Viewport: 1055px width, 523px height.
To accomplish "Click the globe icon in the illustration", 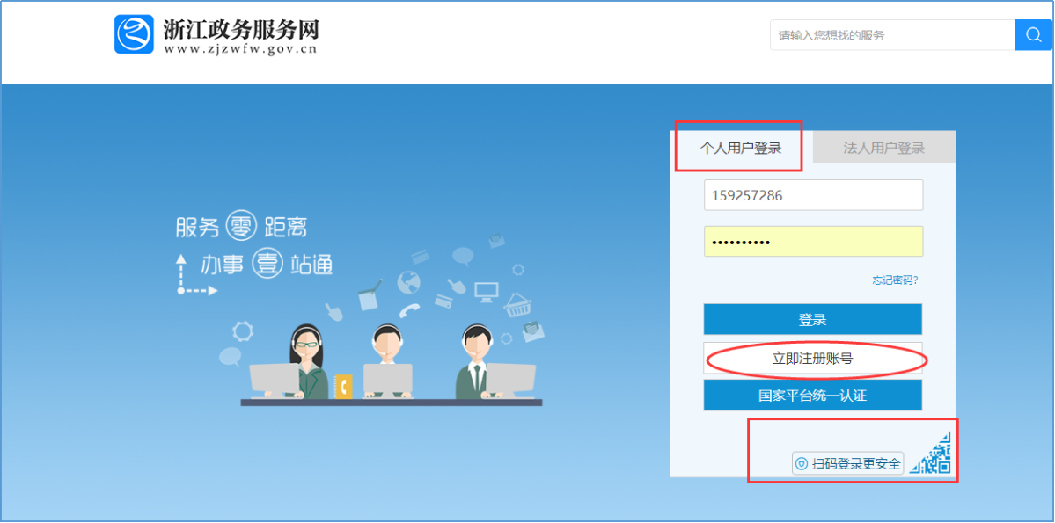I will (x=409, y=282).
